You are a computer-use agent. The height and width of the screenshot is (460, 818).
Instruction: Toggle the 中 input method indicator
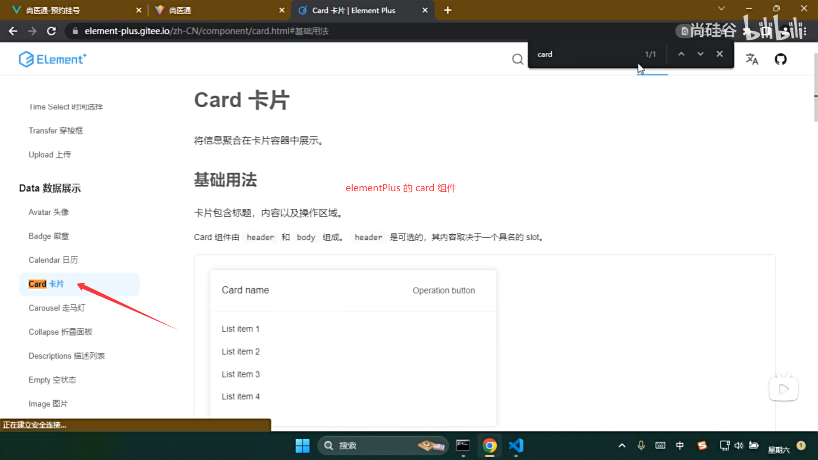[680, 446]
